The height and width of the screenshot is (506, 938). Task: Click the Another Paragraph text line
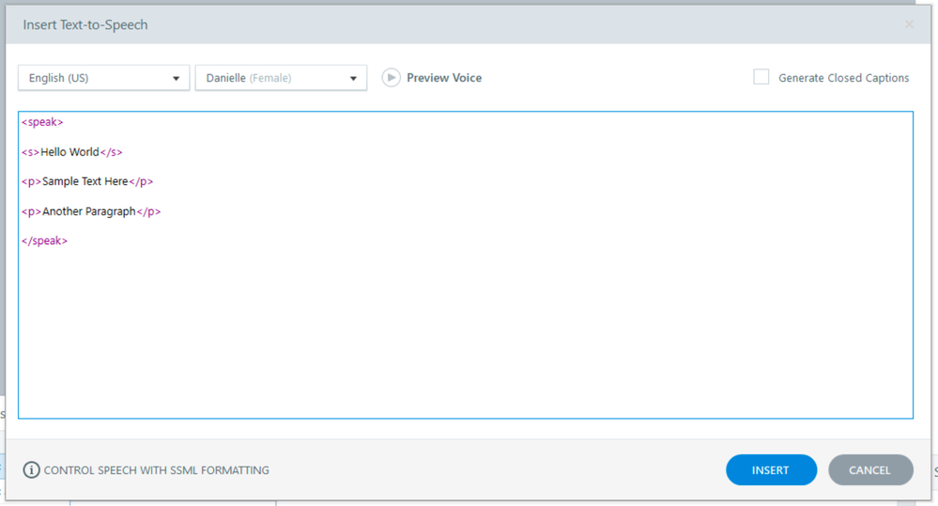coord(88,212)
